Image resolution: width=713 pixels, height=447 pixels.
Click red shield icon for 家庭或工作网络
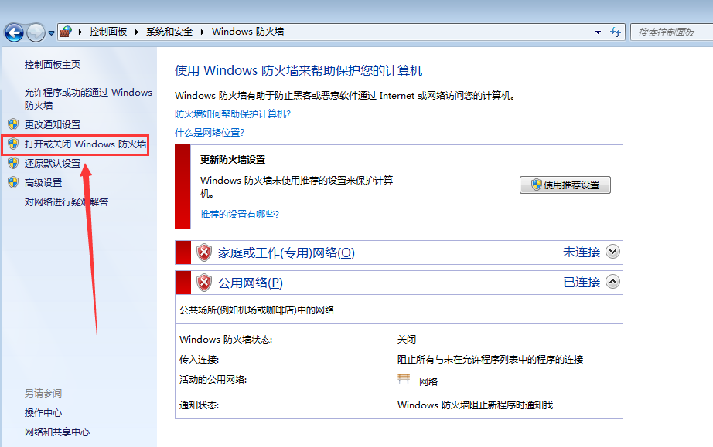pos(204,252)
